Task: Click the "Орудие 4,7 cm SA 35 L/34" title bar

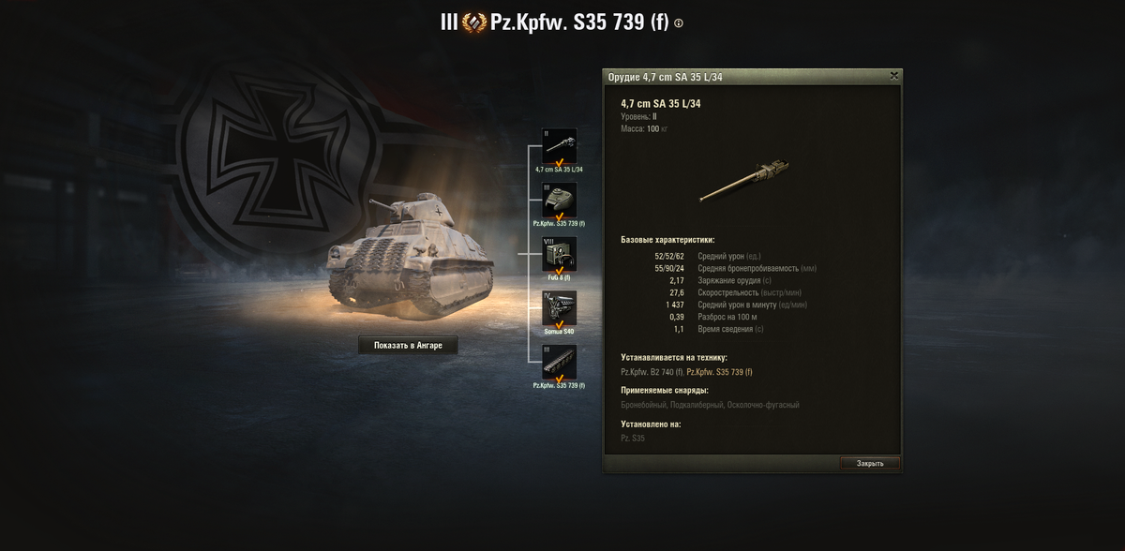Action: (x=745, y=76)
